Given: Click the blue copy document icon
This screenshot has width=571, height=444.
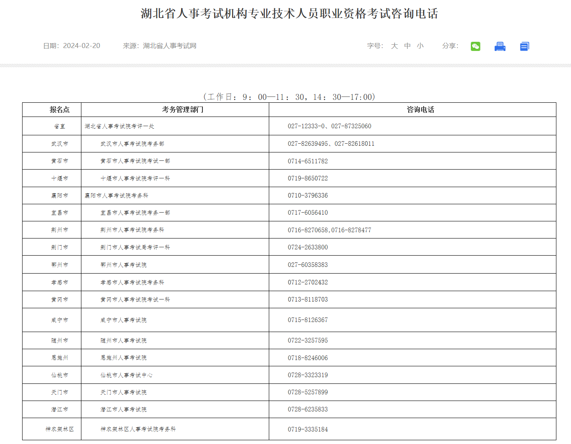Looking at the screenshot, I should (524, 46).
